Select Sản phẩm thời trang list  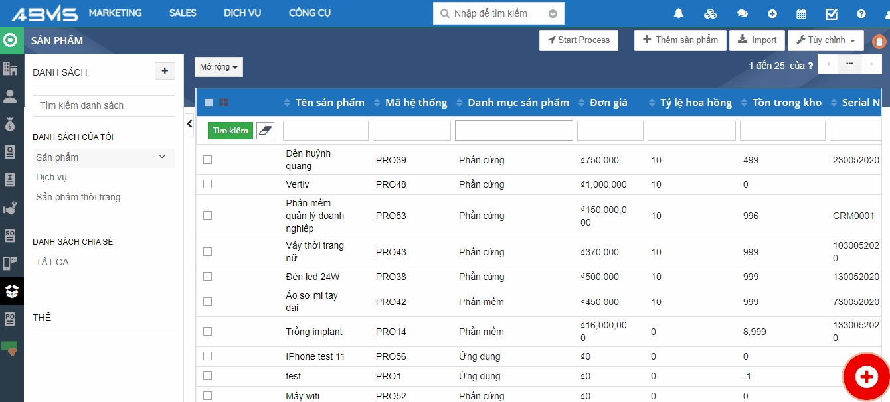[78, 197]
